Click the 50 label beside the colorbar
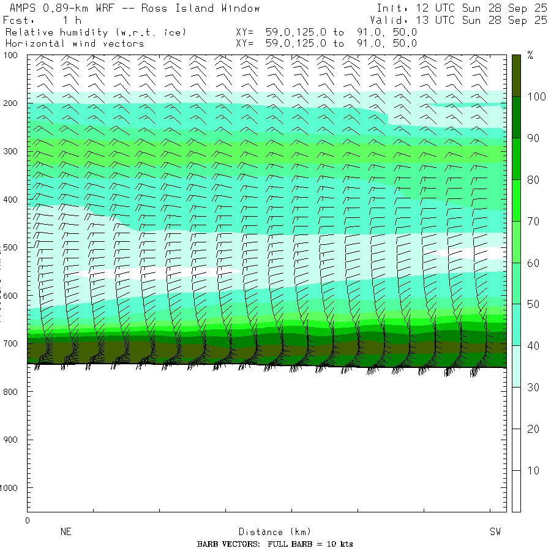Viewport: 551px width, 551px height. [533, 304]
